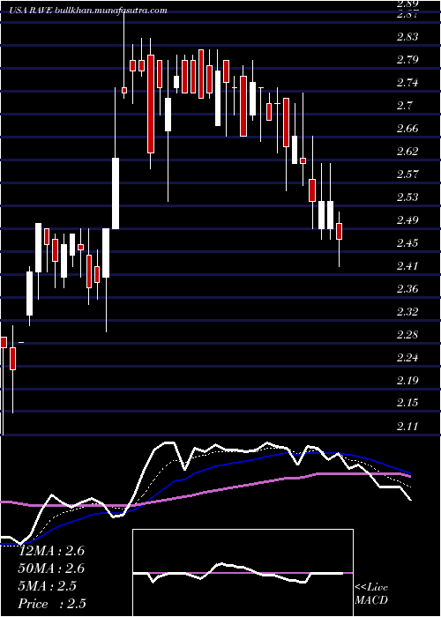
Task: Select the 2.15 price axis label
Action: (x=407, y=403)
